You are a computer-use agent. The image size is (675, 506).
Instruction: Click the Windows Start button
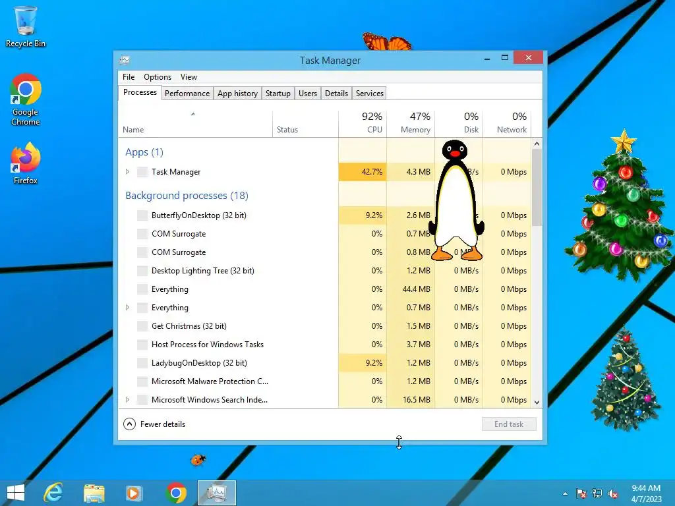coord(16,493)
